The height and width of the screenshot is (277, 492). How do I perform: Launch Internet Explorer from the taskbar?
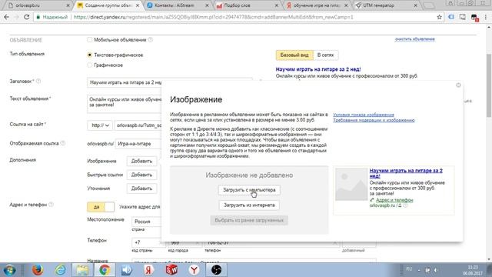(60, 270)
